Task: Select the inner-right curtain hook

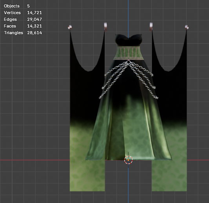Action: [151, 27]
